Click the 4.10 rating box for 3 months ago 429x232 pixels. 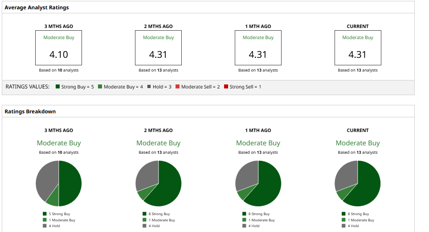tap(59, 48)
